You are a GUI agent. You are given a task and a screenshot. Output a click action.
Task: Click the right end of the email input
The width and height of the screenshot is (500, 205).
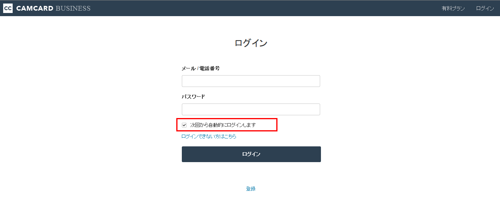(x=314, y=81)
